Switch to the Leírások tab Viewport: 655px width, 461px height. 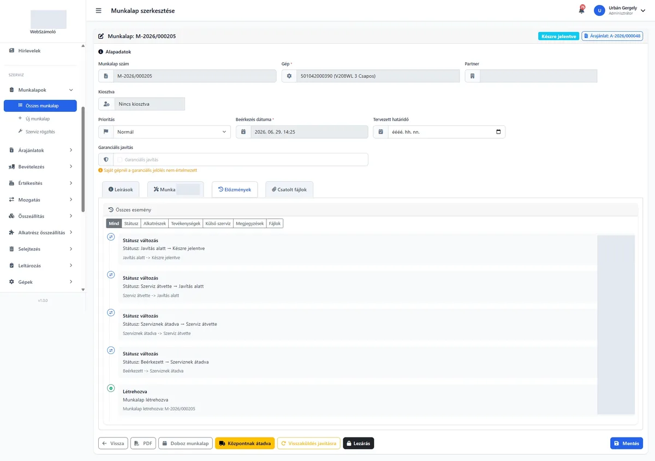[x=121, y=189]
